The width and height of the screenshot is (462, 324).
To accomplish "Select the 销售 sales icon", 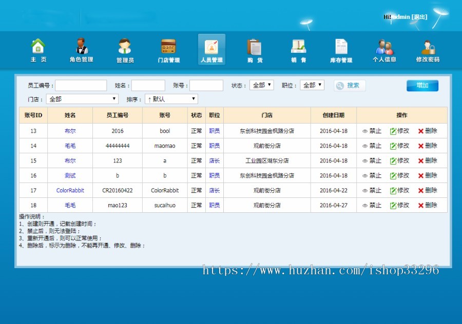I will point(298,49).
